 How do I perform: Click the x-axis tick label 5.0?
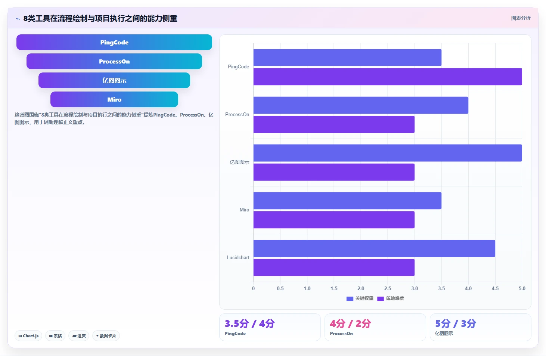522,288
